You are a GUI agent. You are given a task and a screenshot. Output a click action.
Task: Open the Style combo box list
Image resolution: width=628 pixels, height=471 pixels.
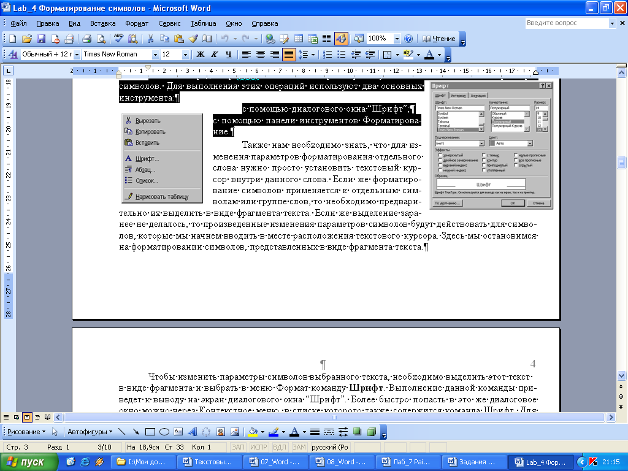[77, 54]
